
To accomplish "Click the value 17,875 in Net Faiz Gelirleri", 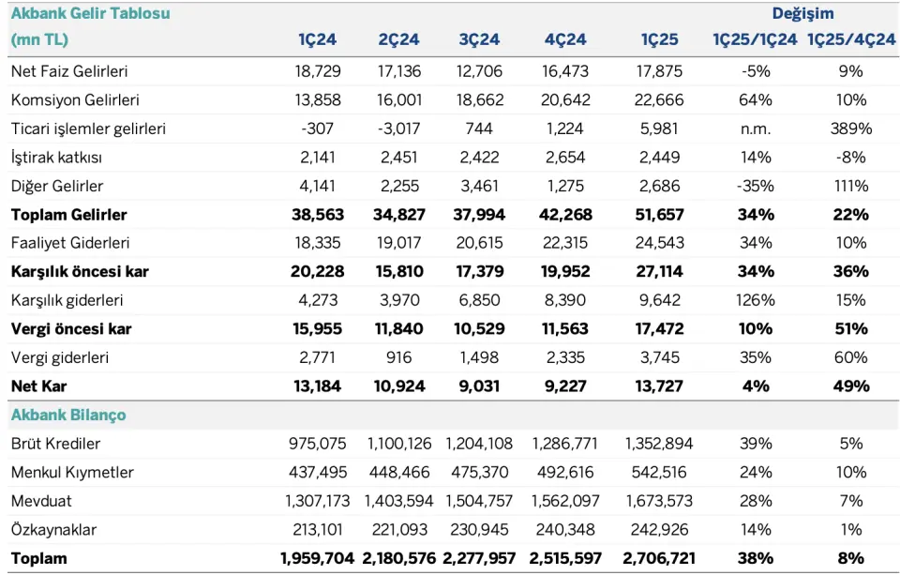I will (659, 71).
